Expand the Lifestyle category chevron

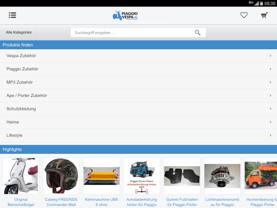pos(271,135)
